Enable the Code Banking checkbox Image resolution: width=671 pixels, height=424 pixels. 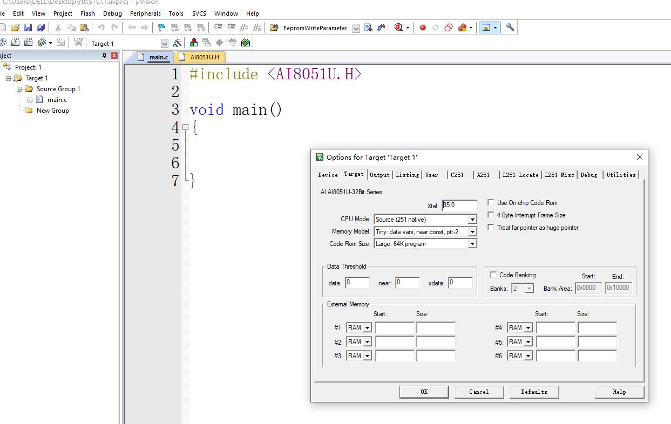pos(493,275)
